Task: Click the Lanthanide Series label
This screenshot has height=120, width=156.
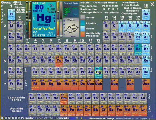Action: [x=16, y=99]
